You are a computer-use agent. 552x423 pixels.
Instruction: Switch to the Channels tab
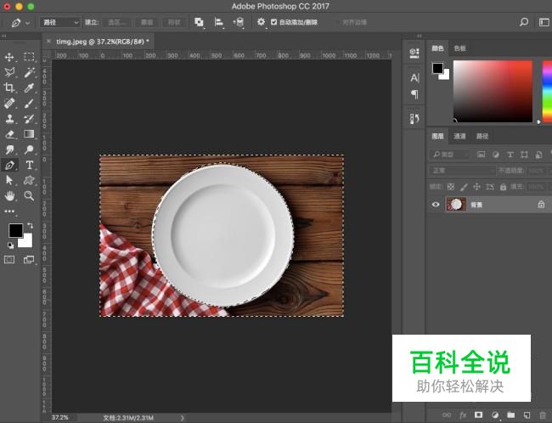(x=459, y=136)
